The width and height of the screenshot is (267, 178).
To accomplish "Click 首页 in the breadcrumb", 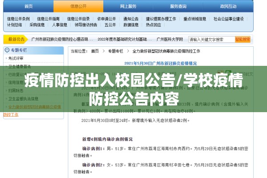I will click(x=95, y=51).
